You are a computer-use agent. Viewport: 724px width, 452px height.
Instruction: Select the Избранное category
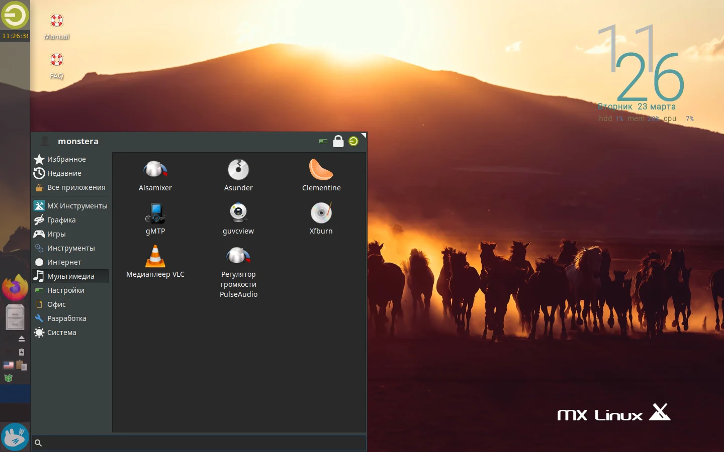(71, 159)
